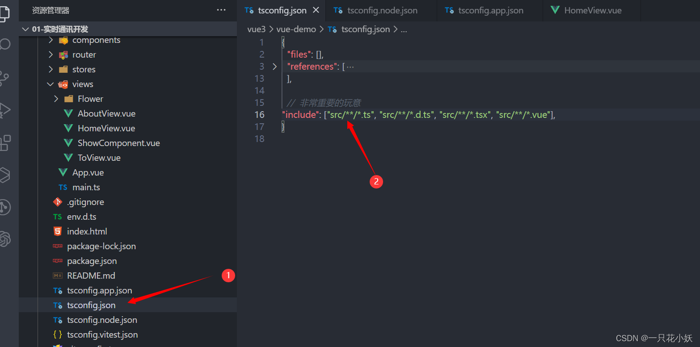Collapse the views folder in Explorer
Image resolution: width=700 pixels, height=347 pixels.
click(x=50, y=84)
